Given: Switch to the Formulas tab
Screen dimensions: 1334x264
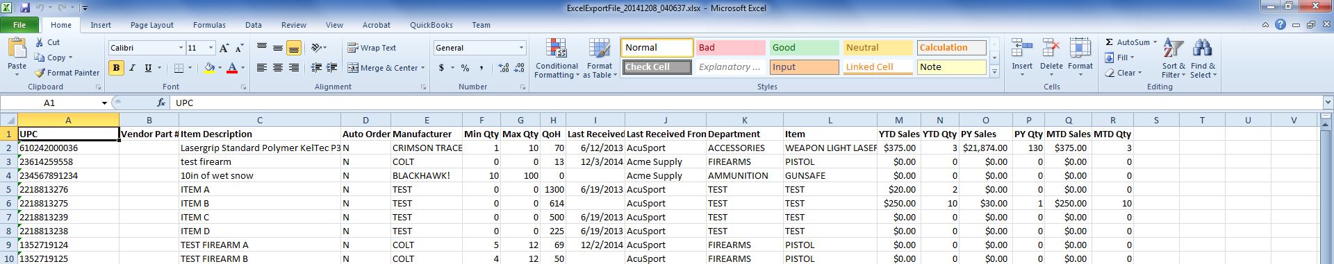Looking at the screenshot, I should pos(209,25).
